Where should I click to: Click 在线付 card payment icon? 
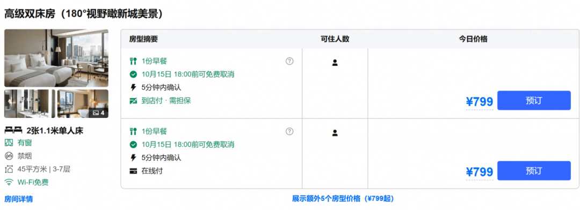(133, 171)
